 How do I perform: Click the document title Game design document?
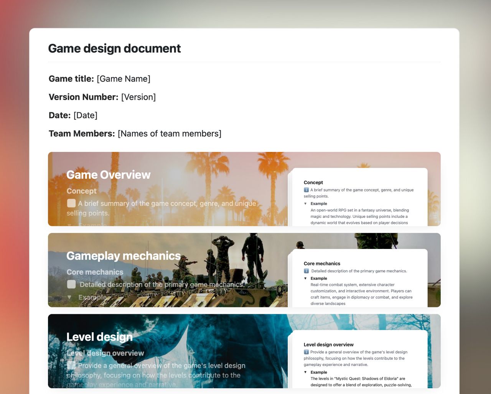[x=114, y=48]
